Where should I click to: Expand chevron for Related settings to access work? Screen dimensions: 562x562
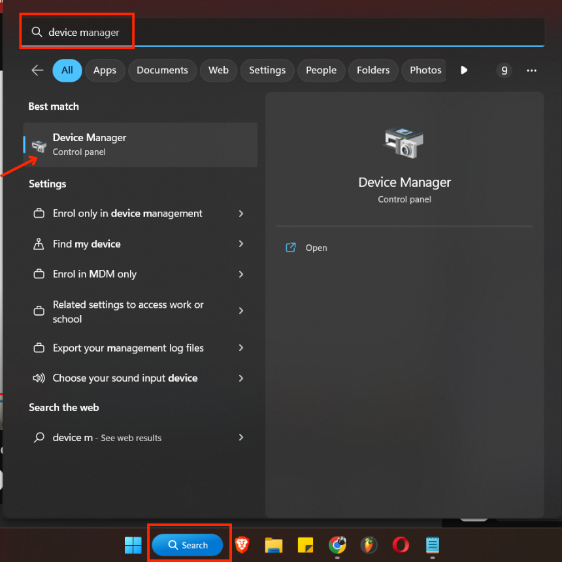click(241, 311)
